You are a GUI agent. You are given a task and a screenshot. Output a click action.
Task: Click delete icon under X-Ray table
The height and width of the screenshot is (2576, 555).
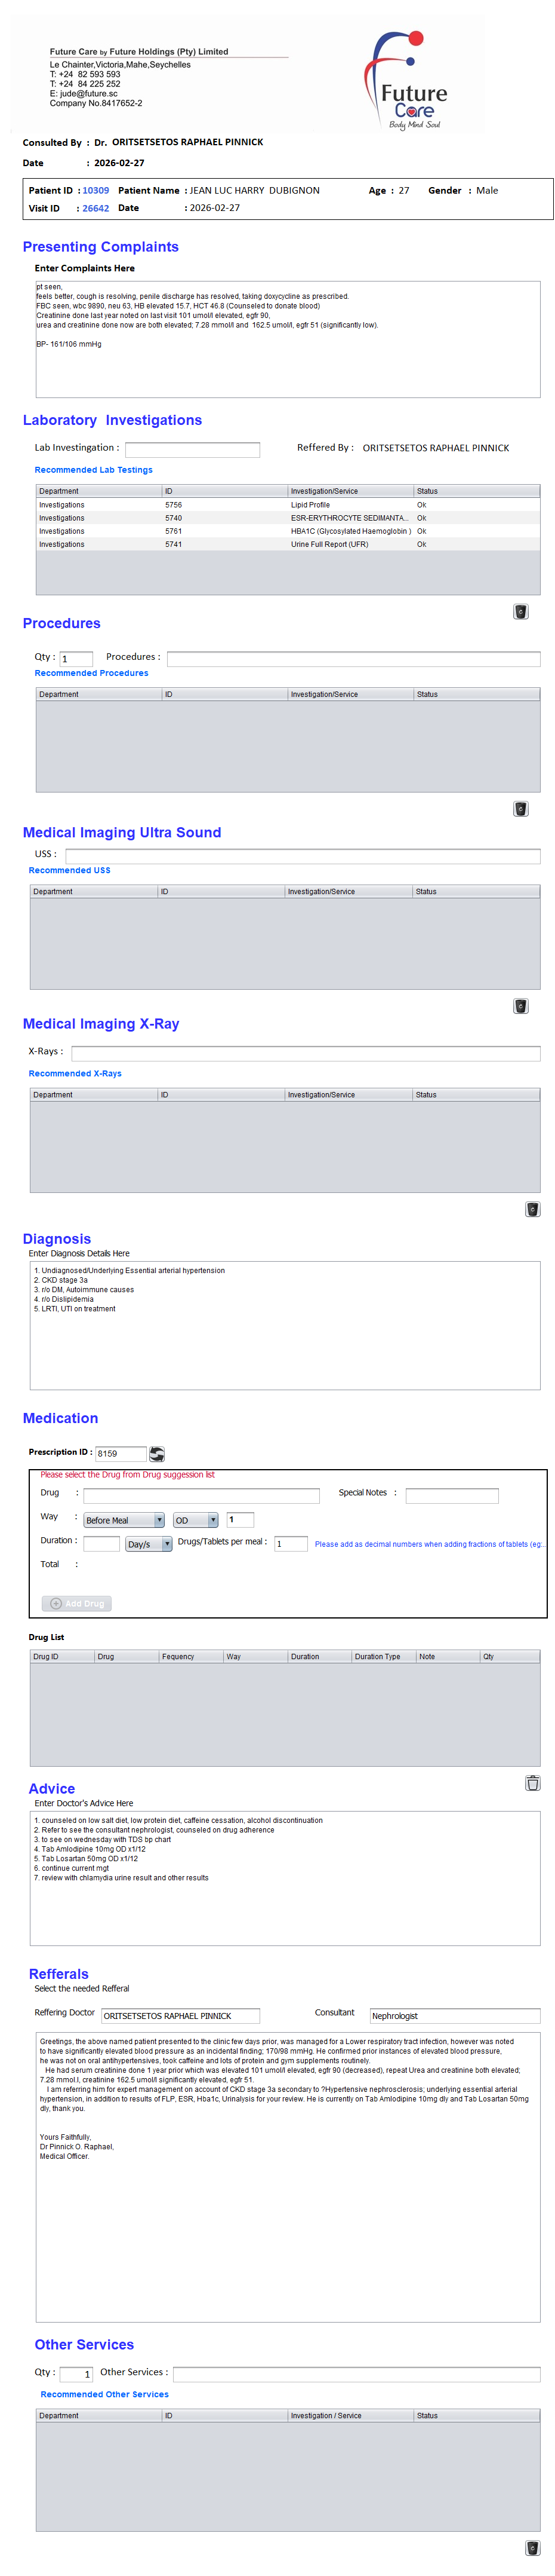click(x=532, y=1209)
